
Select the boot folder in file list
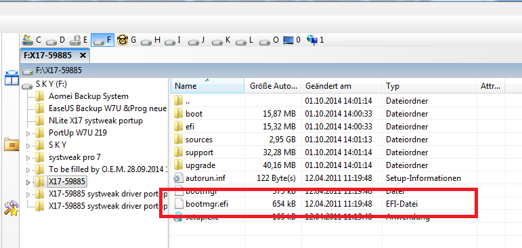(338, 114)
